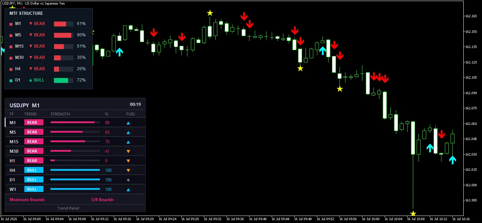Click the TREND column header
482x223 pixels.
(x=30, y=114)
